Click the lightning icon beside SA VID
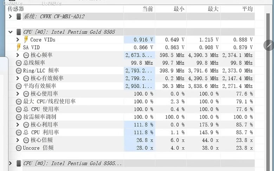The image size is (274, 171). point(18,47)
